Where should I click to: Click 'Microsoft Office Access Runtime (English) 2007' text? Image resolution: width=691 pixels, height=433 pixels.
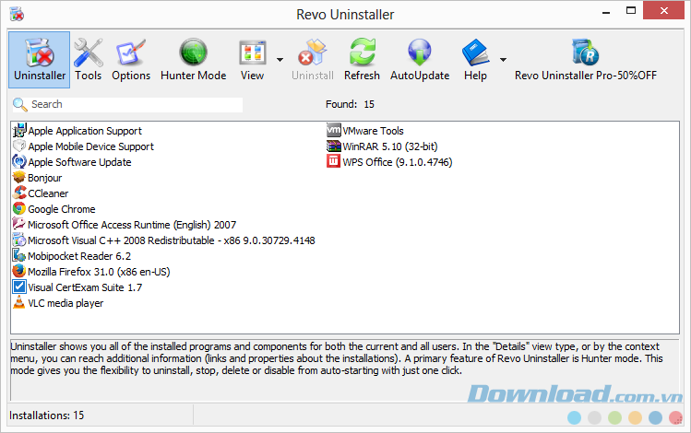[x=132, y=225]
